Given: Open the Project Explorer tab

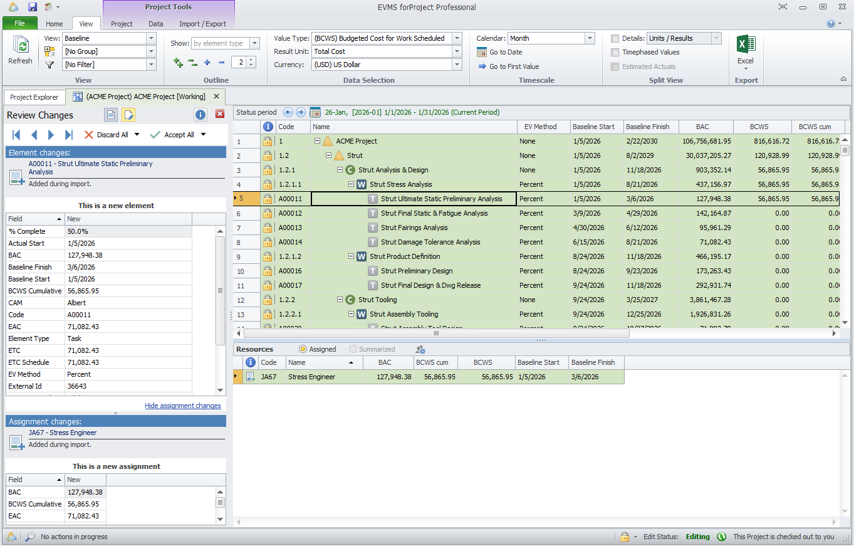Looking at the screenshot, I should click(34, 97).
